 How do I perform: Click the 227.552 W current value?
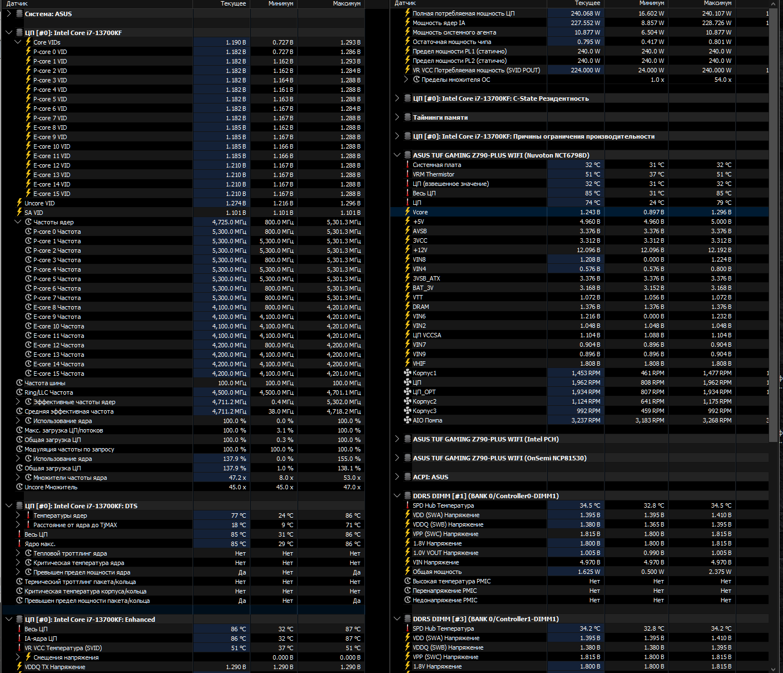[586, 23]
